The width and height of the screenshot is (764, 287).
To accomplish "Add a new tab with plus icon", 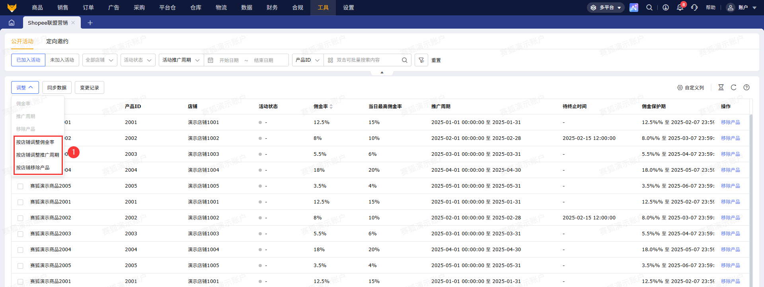I will coord(90,23).
